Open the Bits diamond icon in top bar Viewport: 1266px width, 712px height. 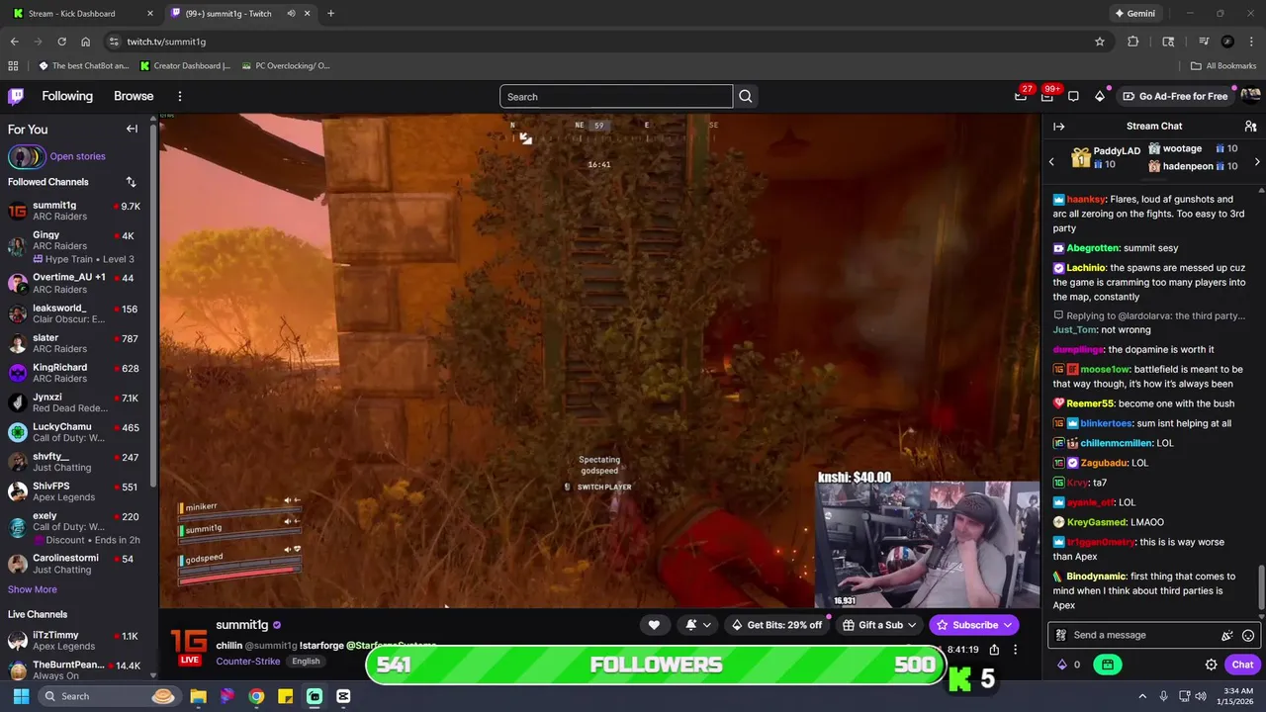tap(1099, 96)
